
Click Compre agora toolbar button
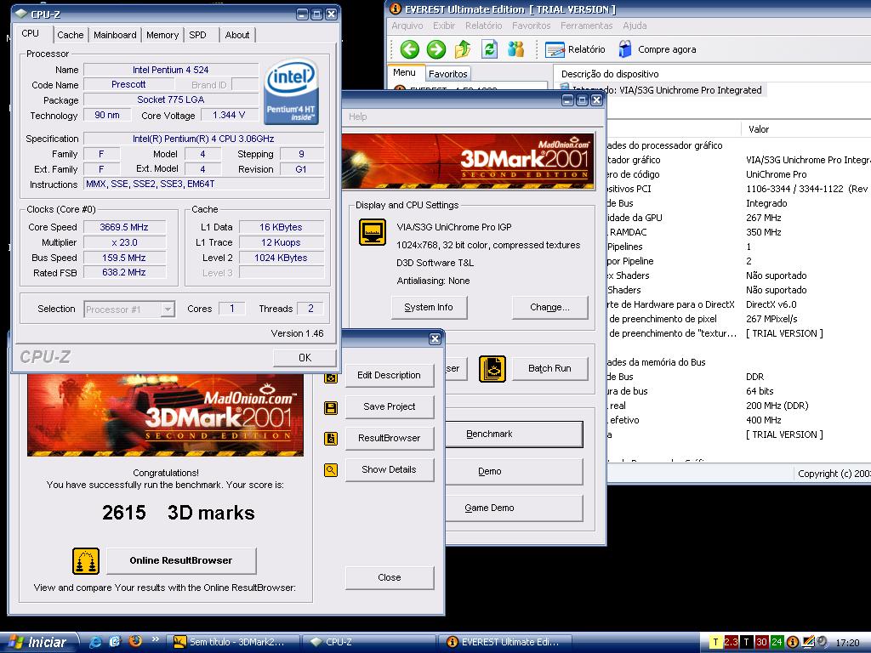[658, 49]
